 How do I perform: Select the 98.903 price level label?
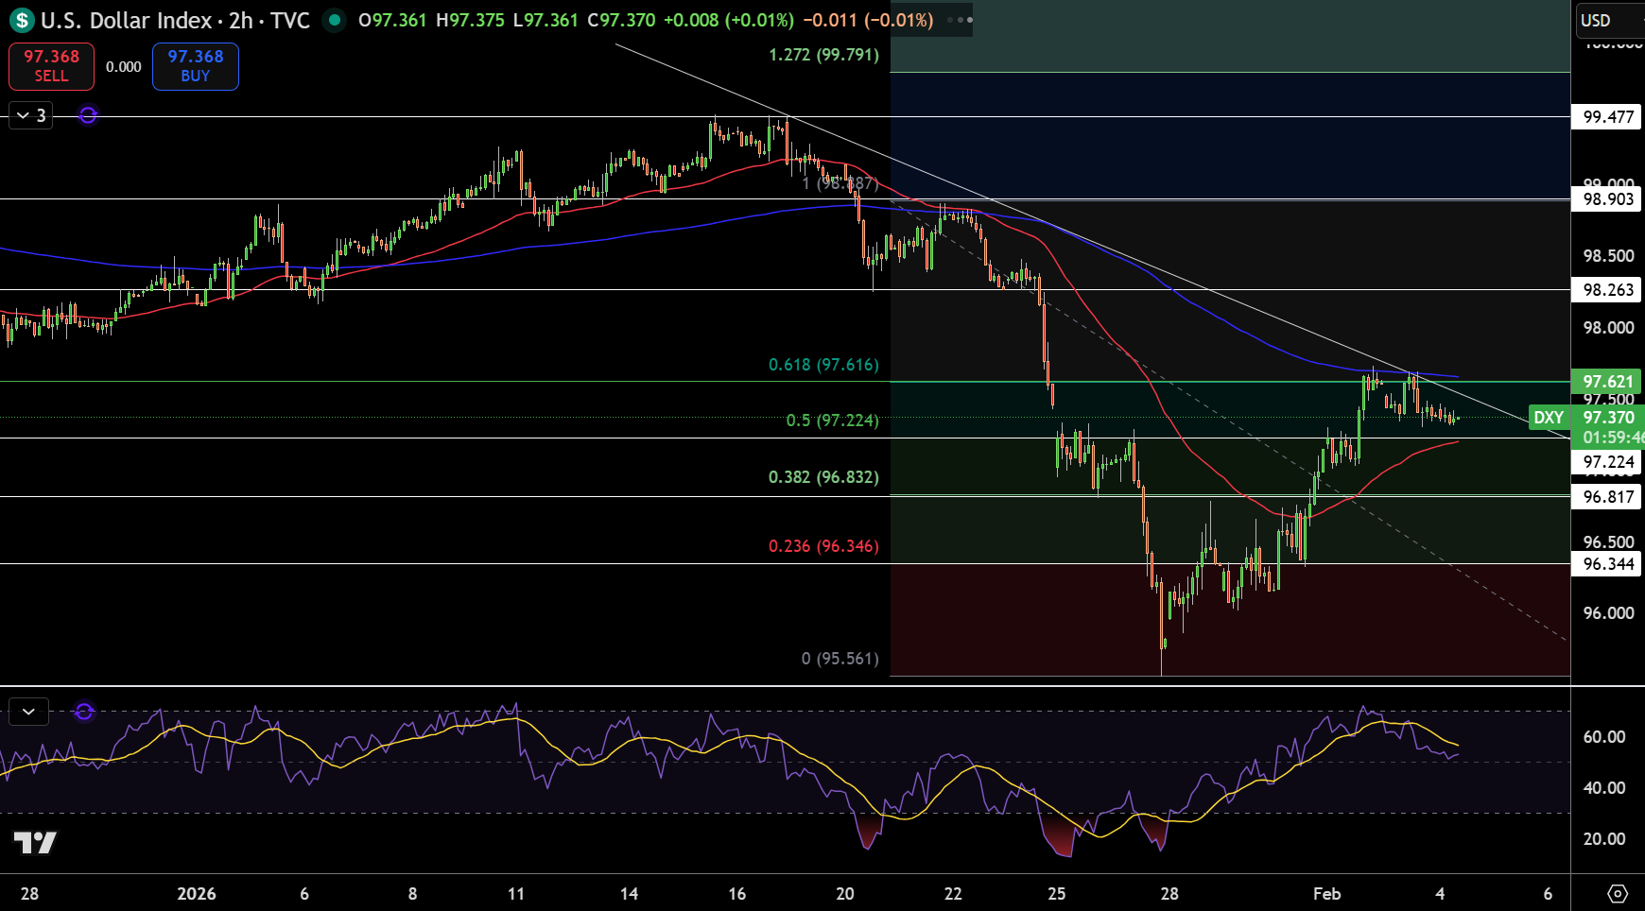1608,199
